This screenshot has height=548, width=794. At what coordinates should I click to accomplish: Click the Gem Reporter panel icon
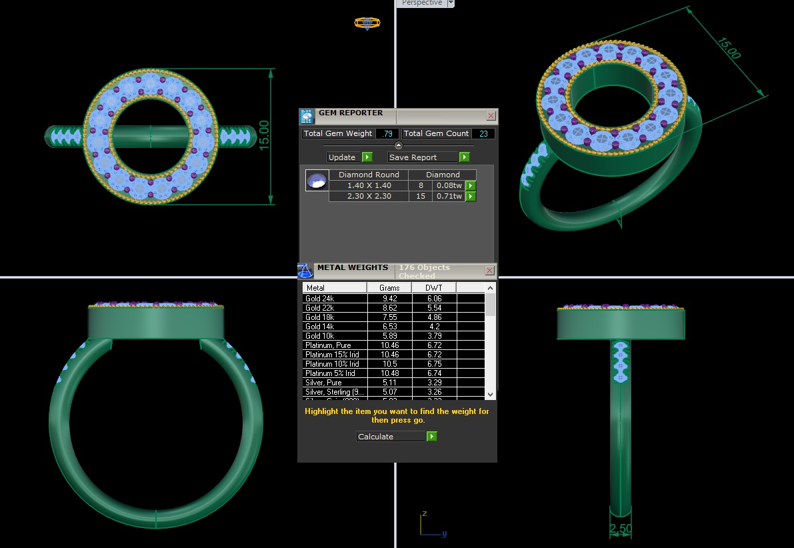tap(307, 117)
